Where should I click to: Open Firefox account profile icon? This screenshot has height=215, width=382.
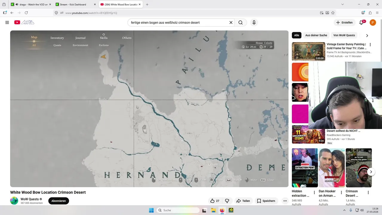coord(363,13)
